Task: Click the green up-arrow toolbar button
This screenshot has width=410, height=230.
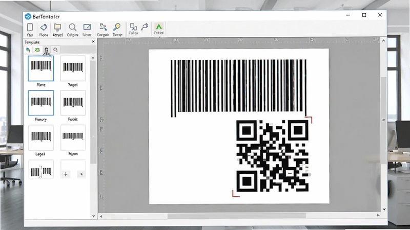Action: click(159, 27)
